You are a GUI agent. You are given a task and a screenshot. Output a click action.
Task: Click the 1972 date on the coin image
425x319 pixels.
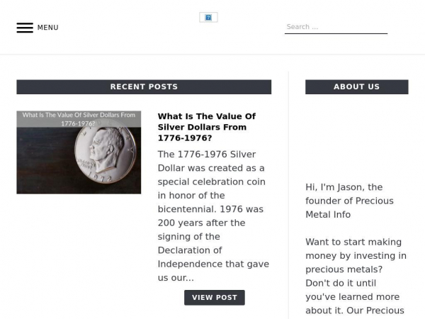click(101, 178)
